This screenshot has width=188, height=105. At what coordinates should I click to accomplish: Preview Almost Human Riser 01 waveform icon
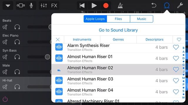click(59, 58)
